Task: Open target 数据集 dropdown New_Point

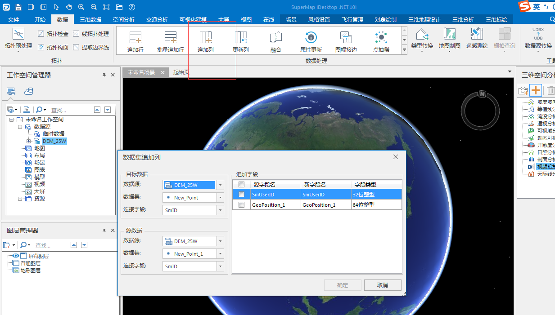Action: 220,198
